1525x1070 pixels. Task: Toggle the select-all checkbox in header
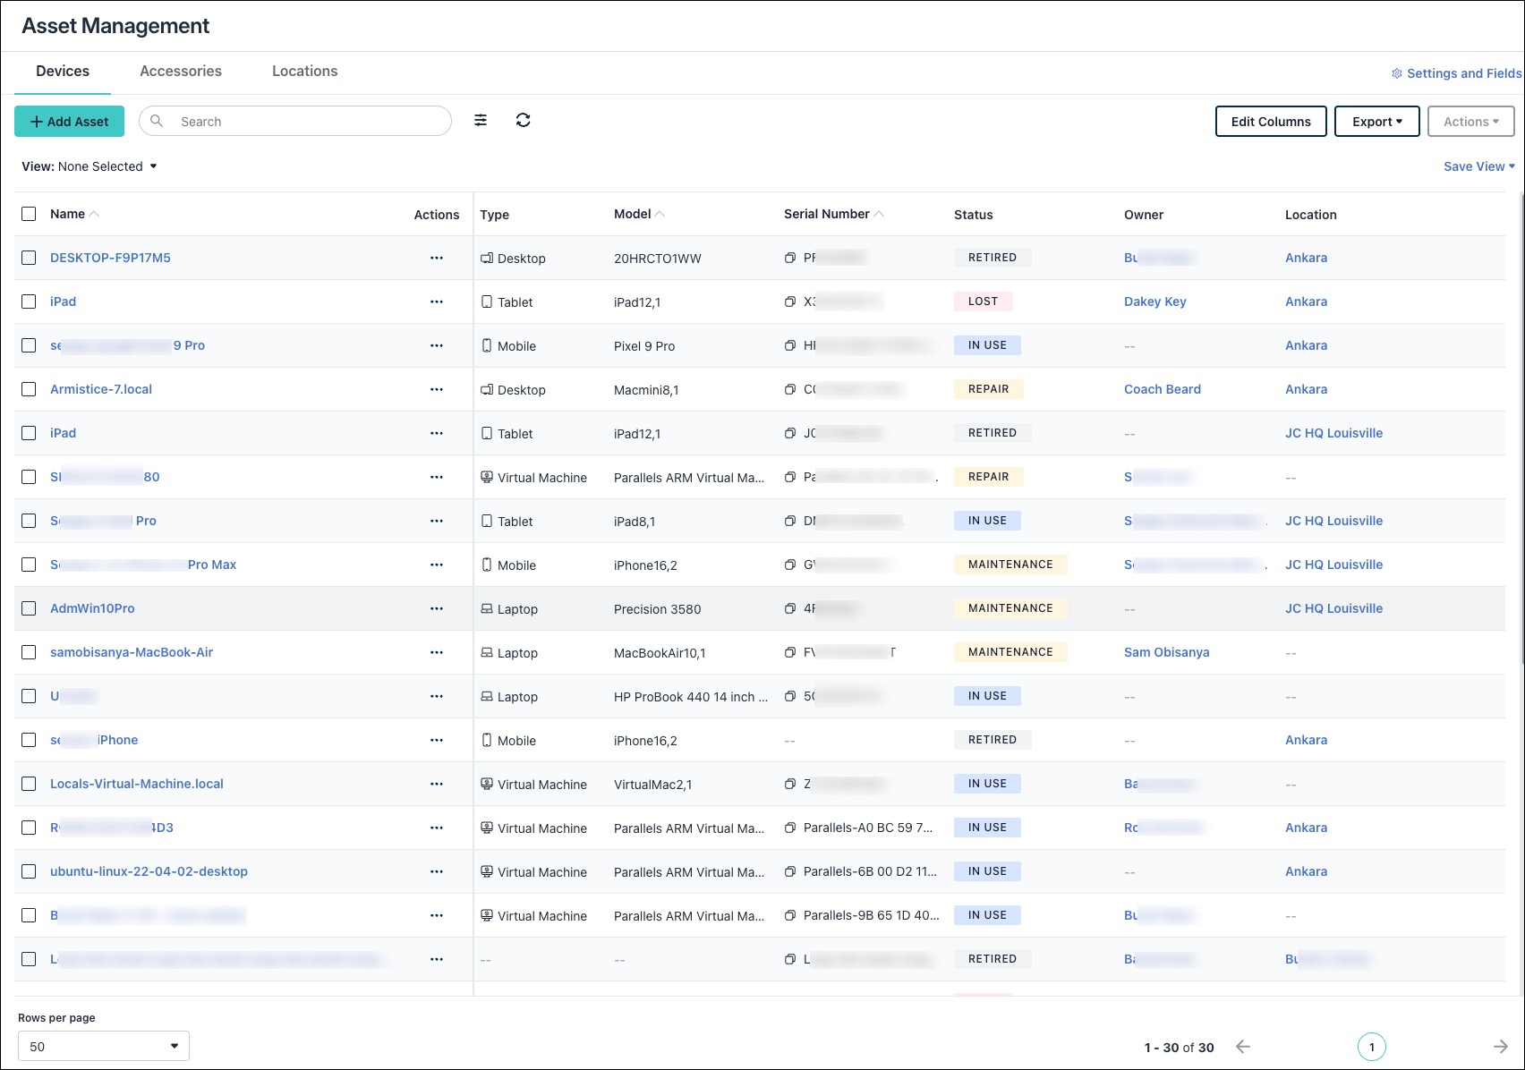pos(29,214)
